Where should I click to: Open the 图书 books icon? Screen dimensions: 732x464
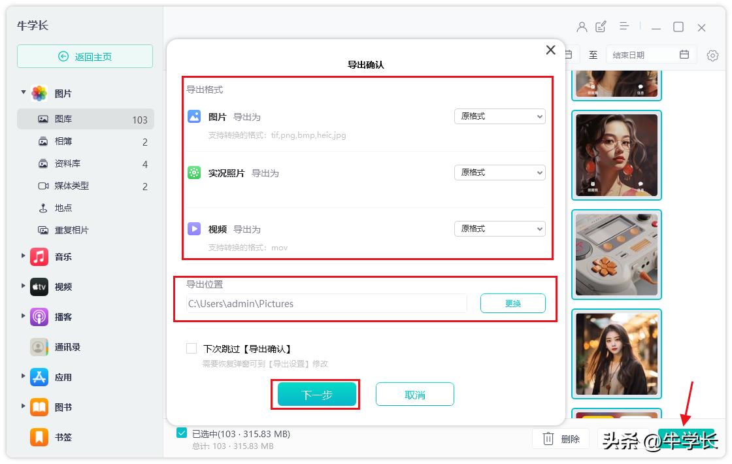(x=39, y=407)
